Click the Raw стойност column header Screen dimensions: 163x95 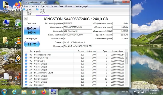tap(117, 51)
